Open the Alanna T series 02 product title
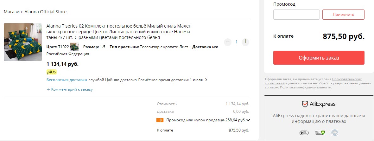Screen dimensions: 374x141 pyautogui.click(x=119, y=32)
